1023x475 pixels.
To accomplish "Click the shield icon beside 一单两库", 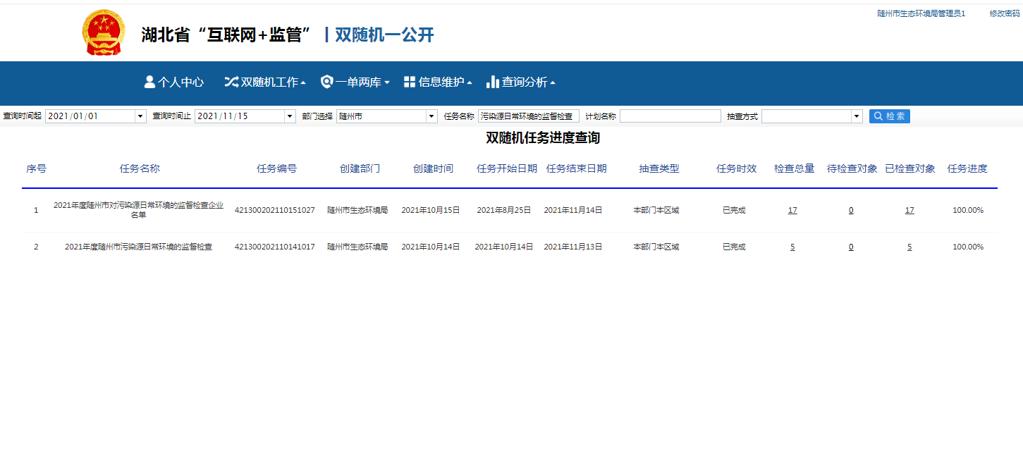I will point(326,82).
